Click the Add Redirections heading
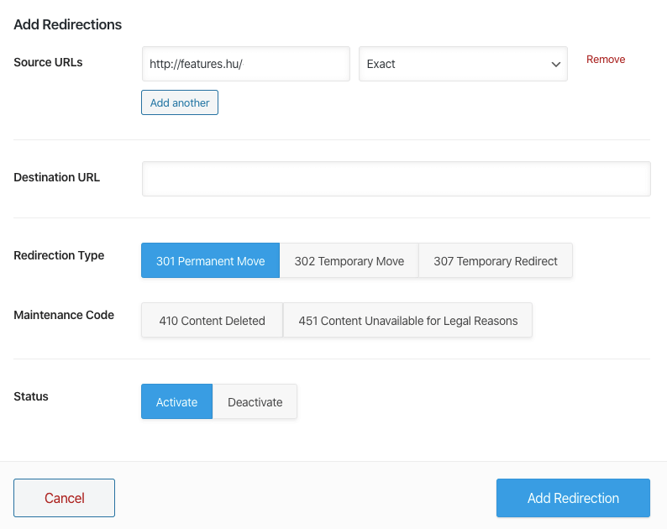The image size is (667, 529). [68, 24]
